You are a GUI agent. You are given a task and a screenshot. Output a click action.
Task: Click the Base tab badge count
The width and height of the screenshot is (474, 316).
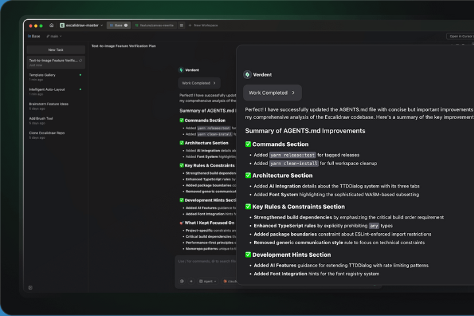click(126, 26)
